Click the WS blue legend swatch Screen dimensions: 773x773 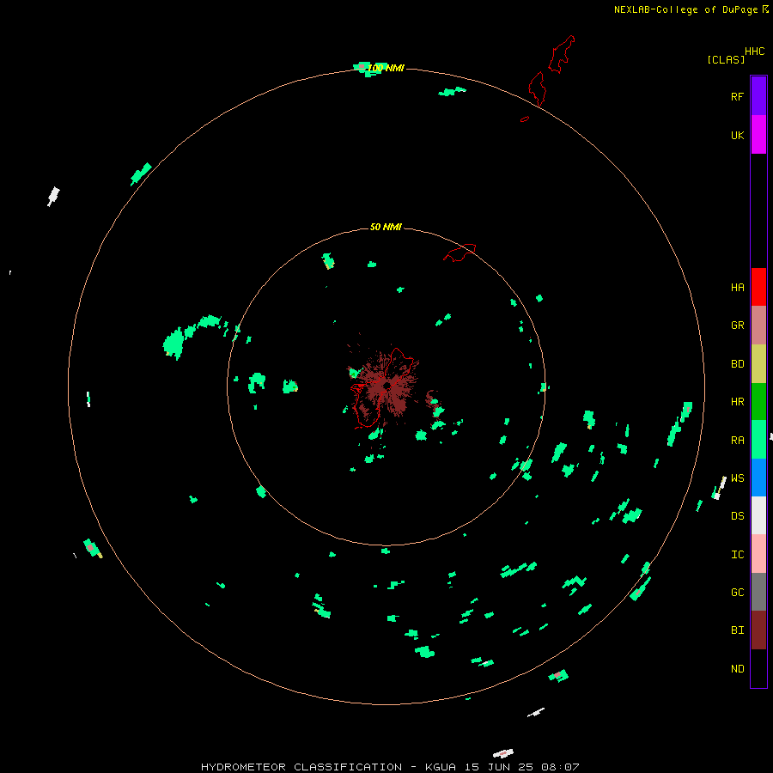pyautogui.click(x=758, y=478)
